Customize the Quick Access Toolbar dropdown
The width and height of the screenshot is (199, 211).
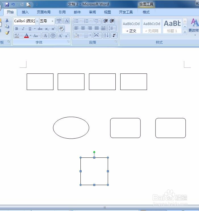(x=37, y=5)
